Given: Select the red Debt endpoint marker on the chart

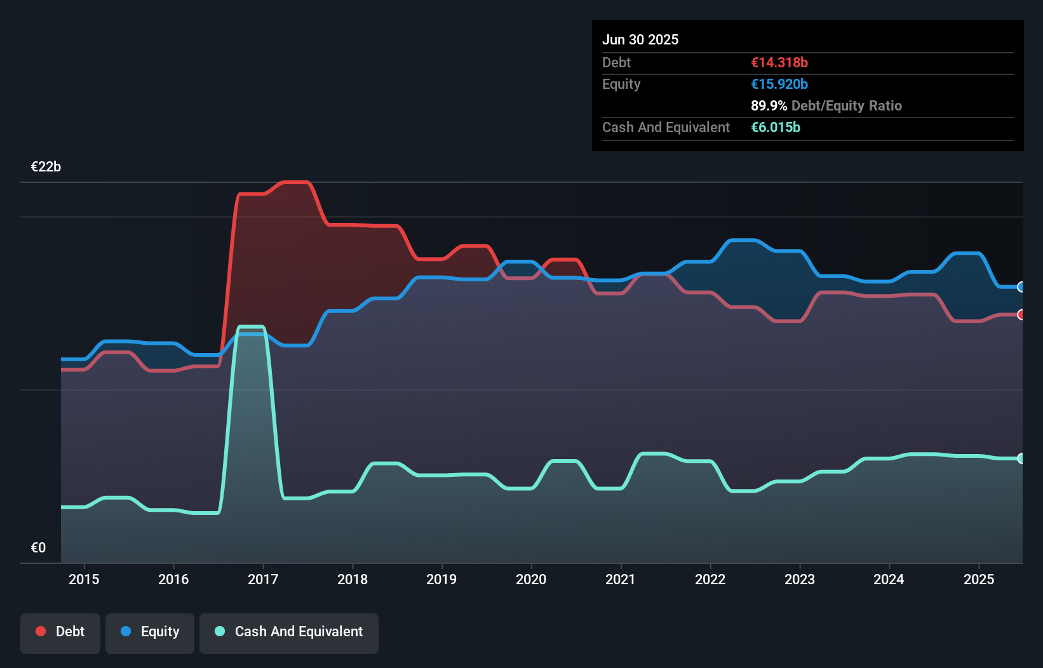Looking at the screenshot, I should [1021, 314].
